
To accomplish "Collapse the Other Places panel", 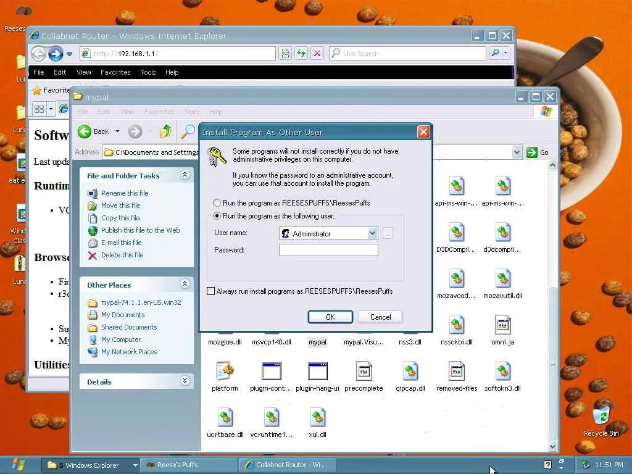I will tap(185, 284).
